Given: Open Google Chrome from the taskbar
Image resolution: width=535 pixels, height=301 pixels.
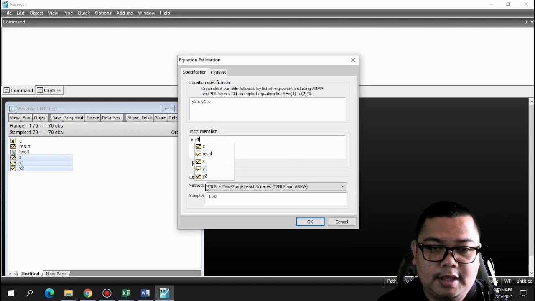Looking at the screenshot, I should click(88, 293).
